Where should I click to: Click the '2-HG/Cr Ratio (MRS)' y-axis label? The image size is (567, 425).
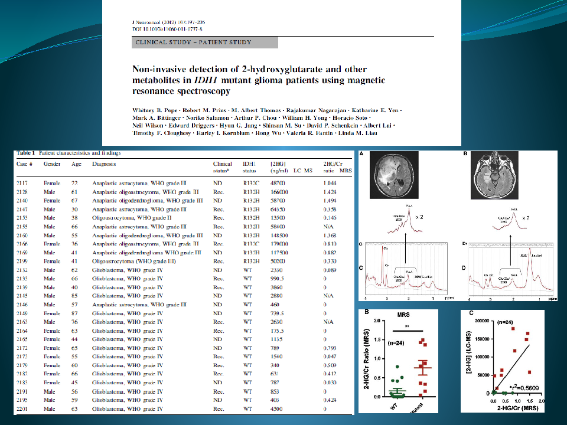point(366,362)
